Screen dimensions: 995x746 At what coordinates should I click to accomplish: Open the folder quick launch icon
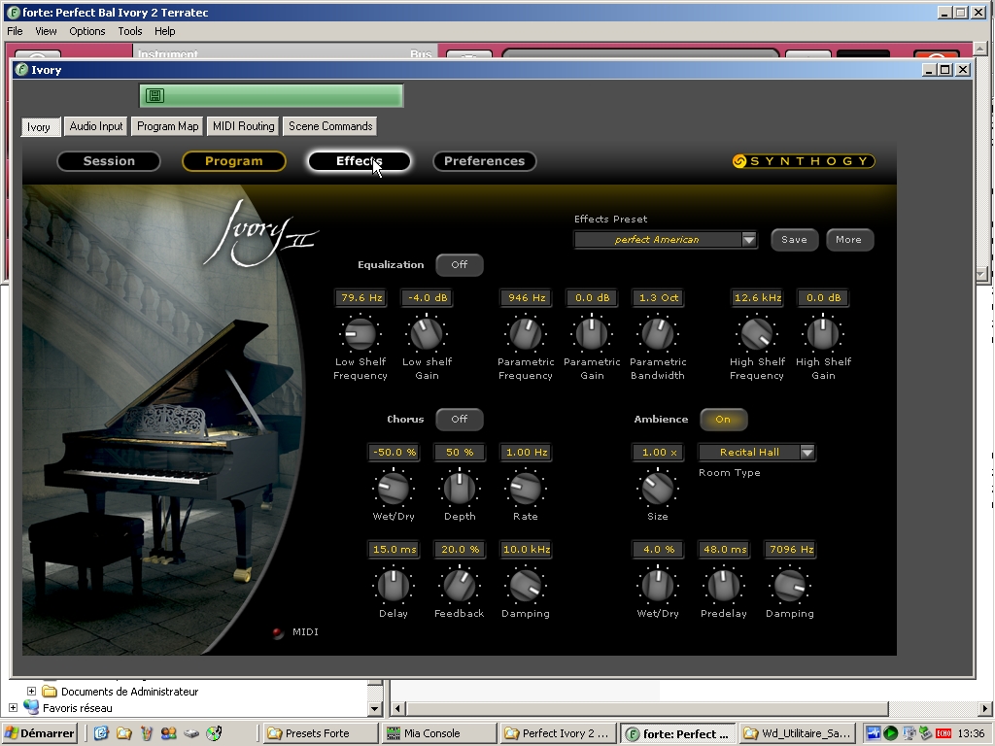tap(123, 733)
